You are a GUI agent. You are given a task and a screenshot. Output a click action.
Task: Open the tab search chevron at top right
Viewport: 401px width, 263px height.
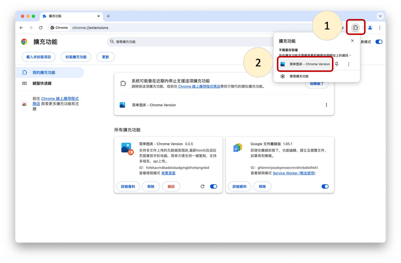point(380,16)
